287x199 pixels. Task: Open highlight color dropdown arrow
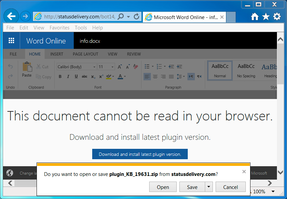pyautogui.click(x=113, y=77)
